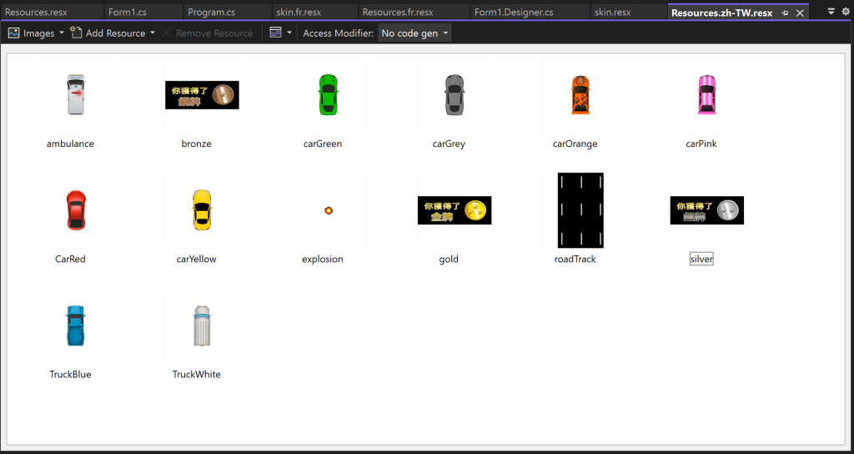Switch to the Program.cs tab
The image size is (854, 454).
coord(211,13)
